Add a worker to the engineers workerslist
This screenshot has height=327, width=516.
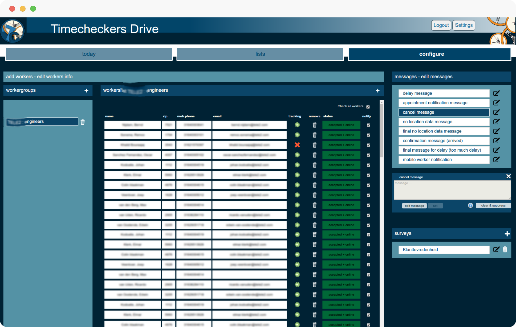tap(378, 90)
